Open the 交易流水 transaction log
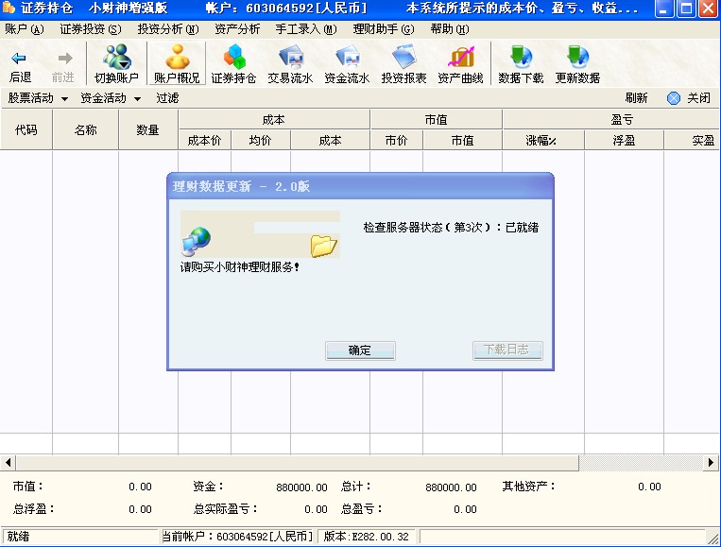This screenshot has height=547, width=721. [x=290, y=59]
